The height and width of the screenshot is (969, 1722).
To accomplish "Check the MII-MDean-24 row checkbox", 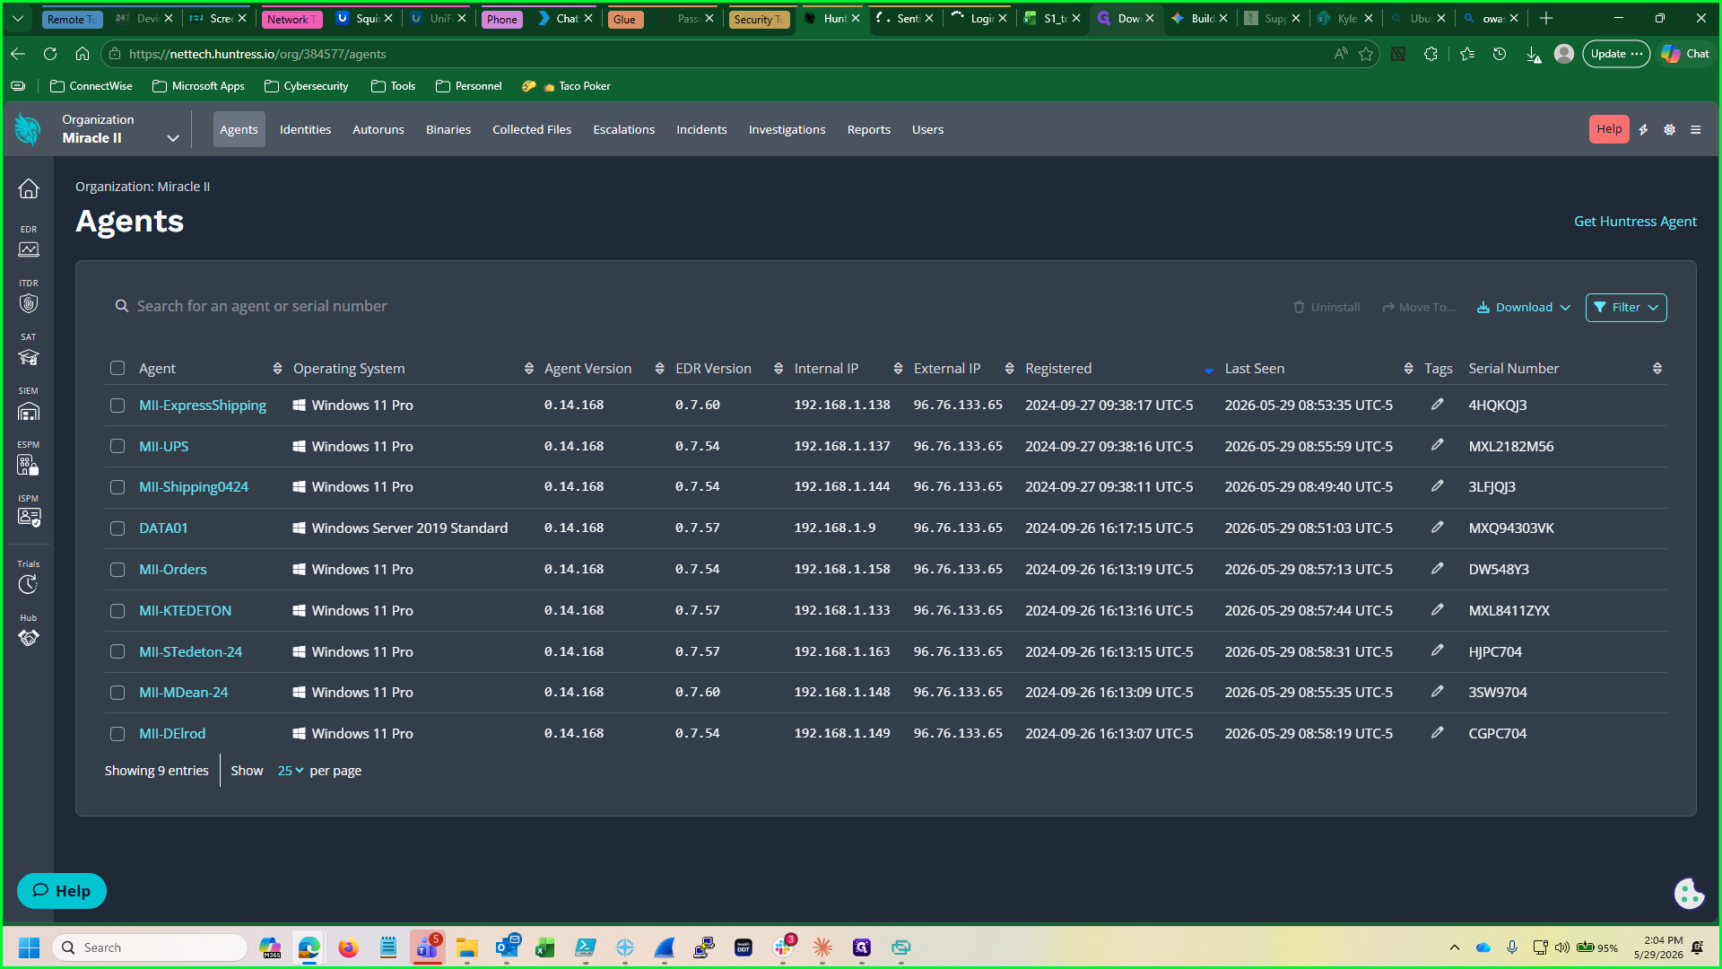I will click(117, 693).
